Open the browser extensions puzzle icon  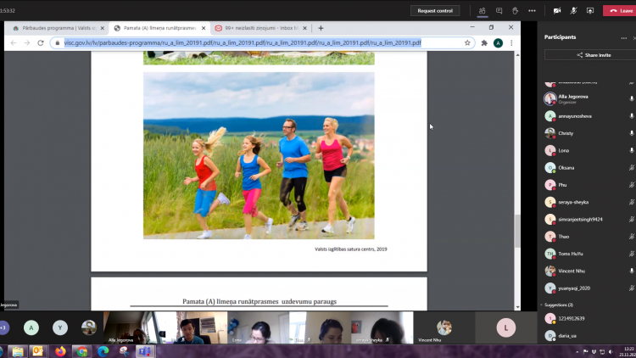coord(483,42)
